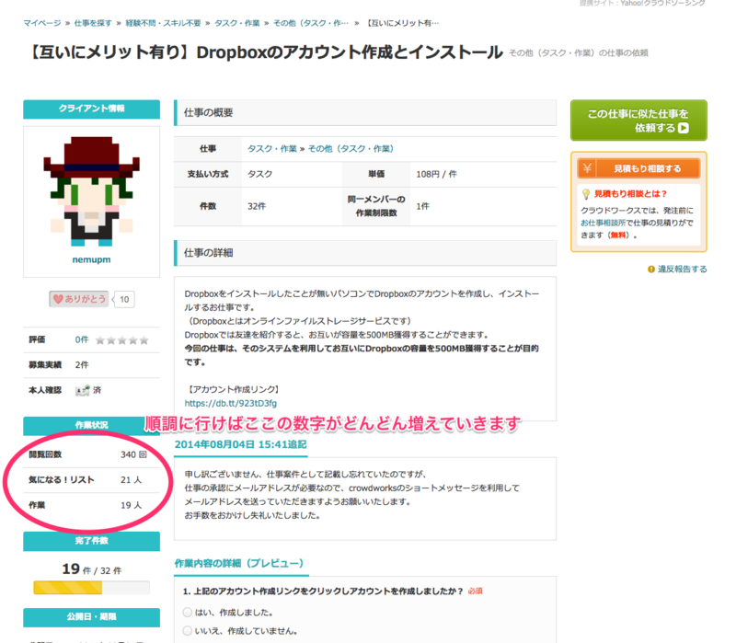Click the 公開日・期限 panel header
The image size is (736, 643).
tap(91, 617)
